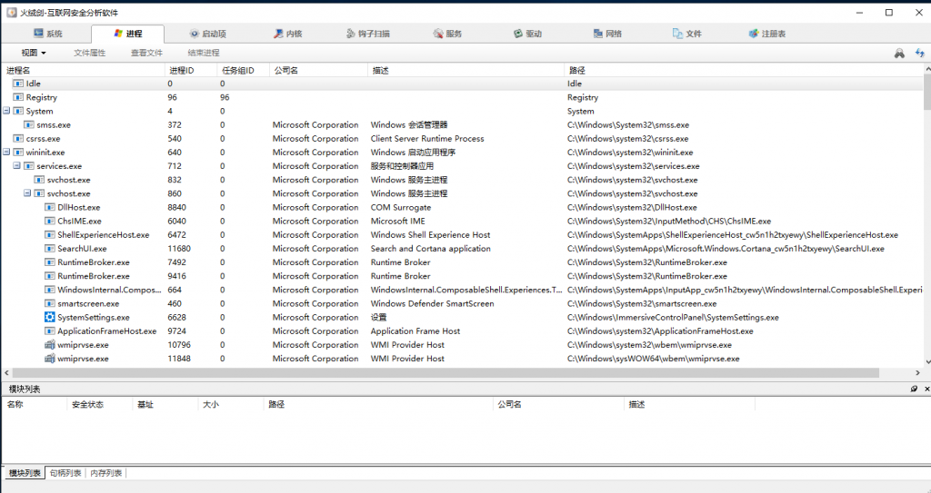This screenshot has width=931, height=493.
Task: Click the DllHost.exe process icon
Action: [50, 207]
